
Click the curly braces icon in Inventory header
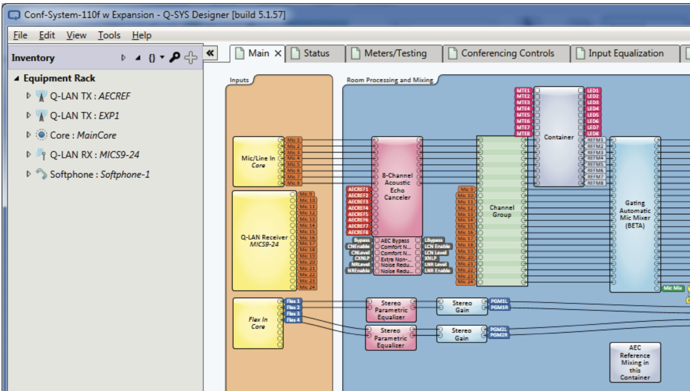pos(152,58)
